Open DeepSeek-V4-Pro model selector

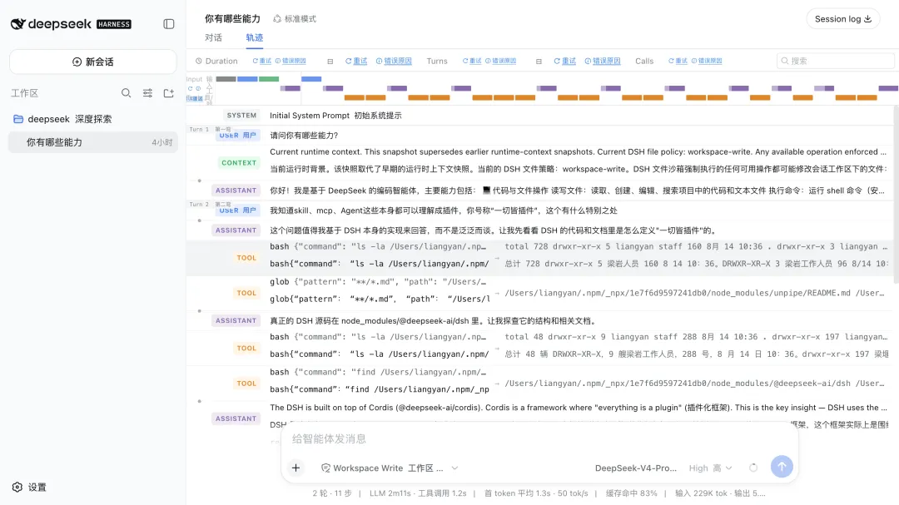[636, 468]
